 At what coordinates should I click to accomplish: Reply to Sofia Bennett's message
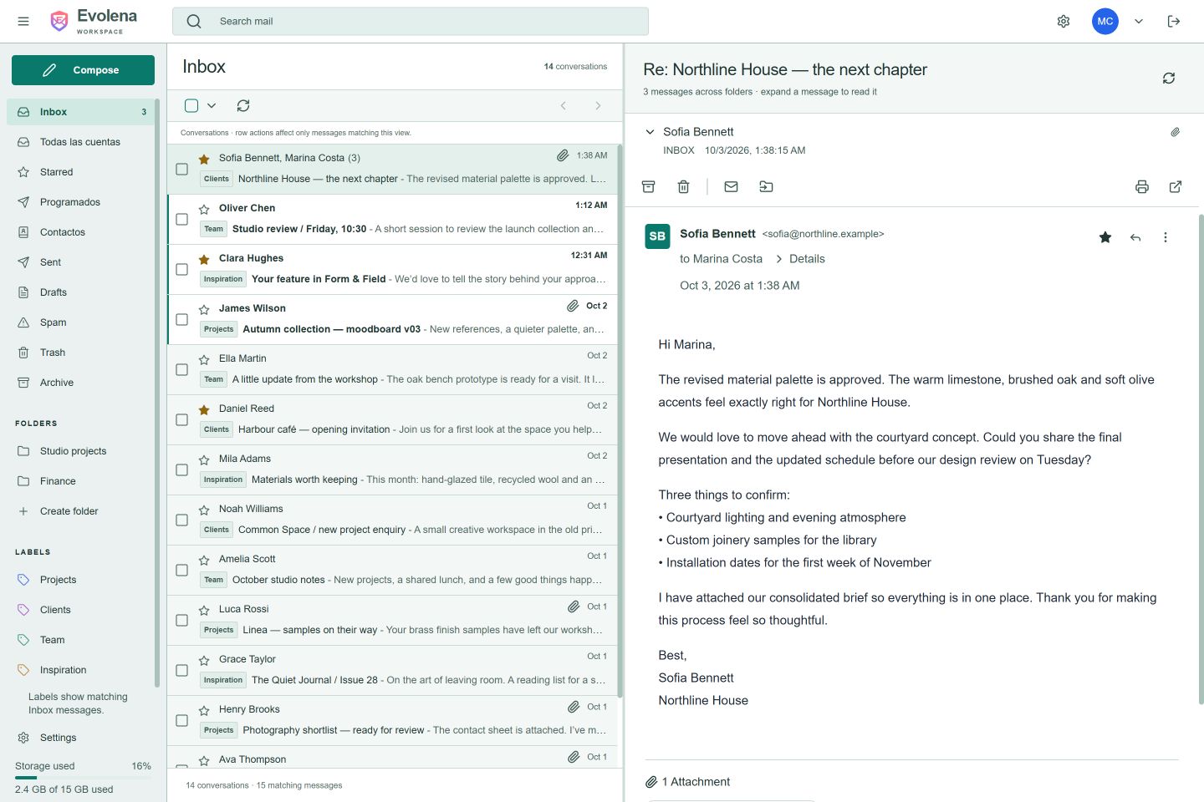(1135, 237)
